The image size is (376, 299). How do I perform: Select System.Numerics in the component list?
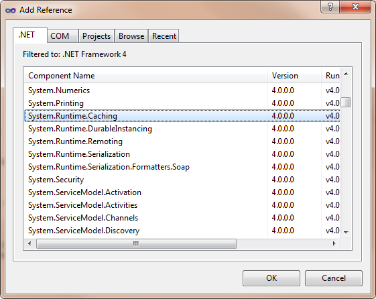(x=182, y=91)
